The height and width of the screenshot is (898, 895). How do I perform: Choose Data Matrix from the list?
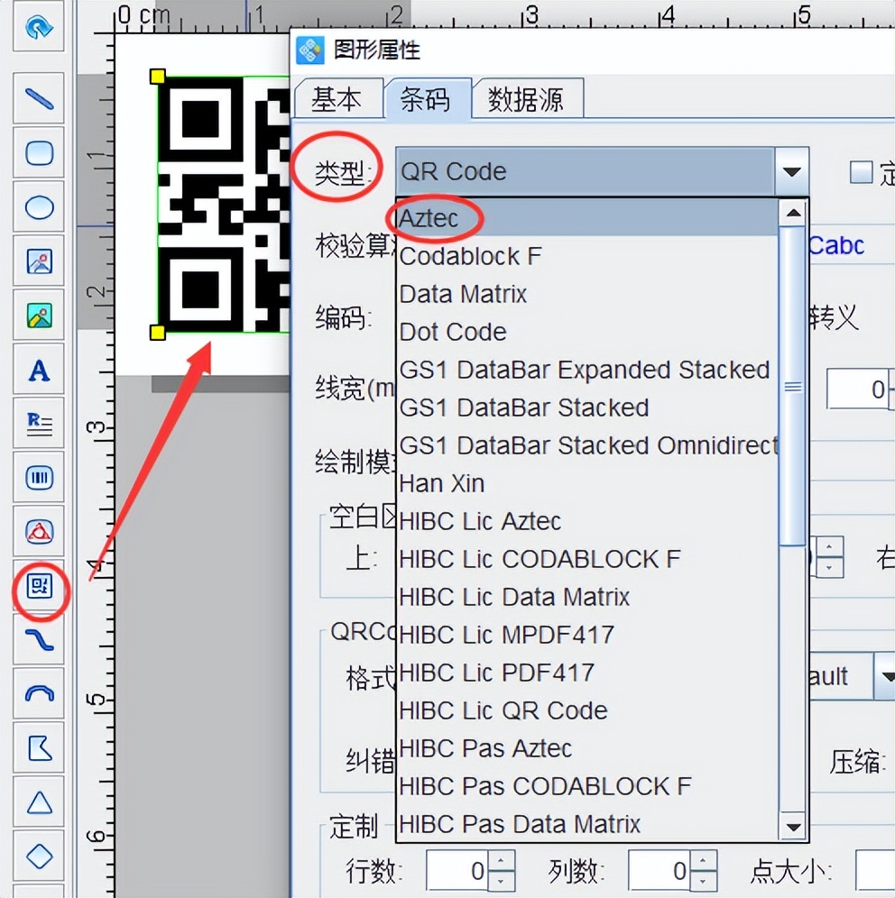588,294
